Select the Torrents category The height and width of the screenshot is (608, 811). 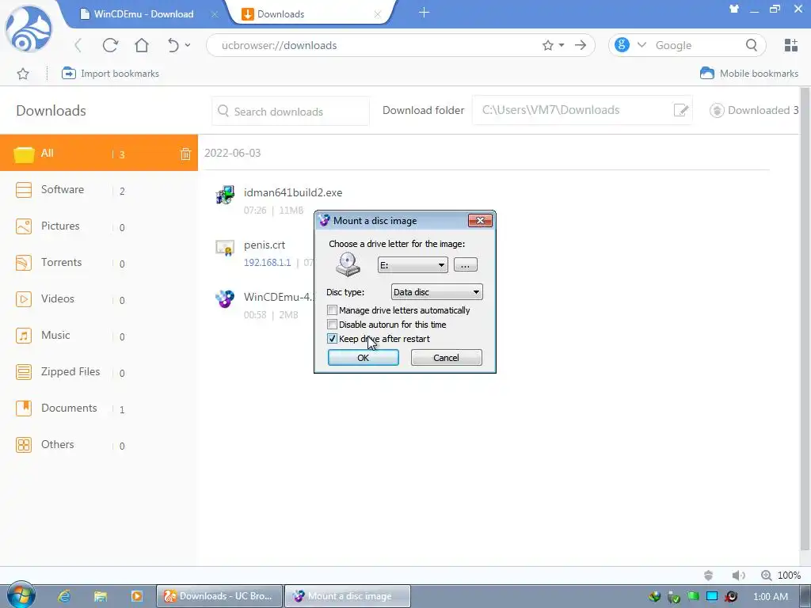point(99,263)
